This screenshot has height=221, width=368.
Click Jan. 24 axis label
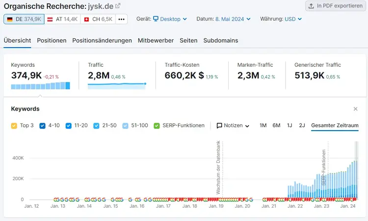(348, 206)
